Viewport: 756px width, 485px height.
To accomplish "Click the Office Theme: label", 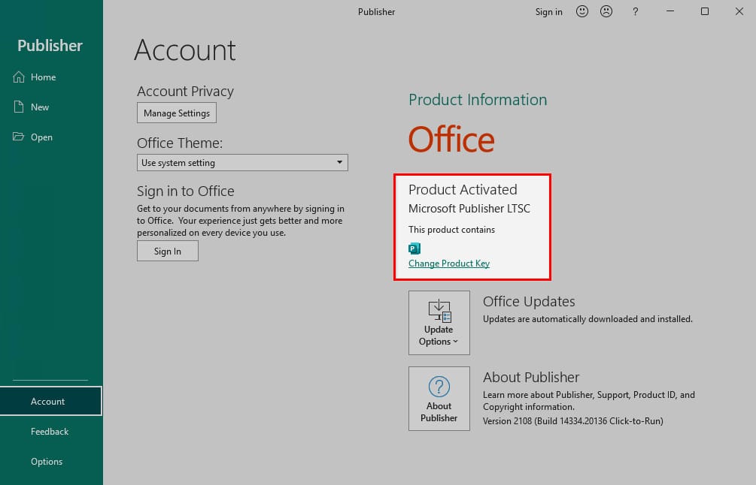I will 180,143.
